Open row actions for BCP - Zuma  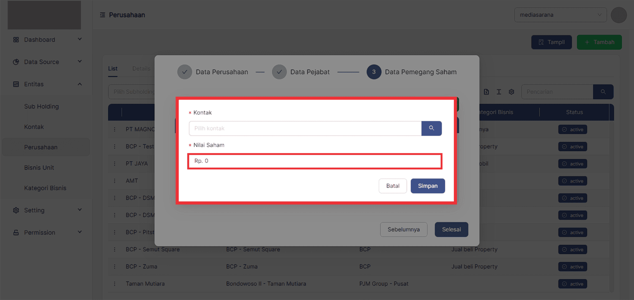[115, 267]
